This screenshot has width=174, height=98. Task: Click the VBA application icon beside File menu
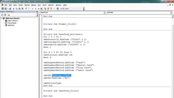[x=2, y=5]
